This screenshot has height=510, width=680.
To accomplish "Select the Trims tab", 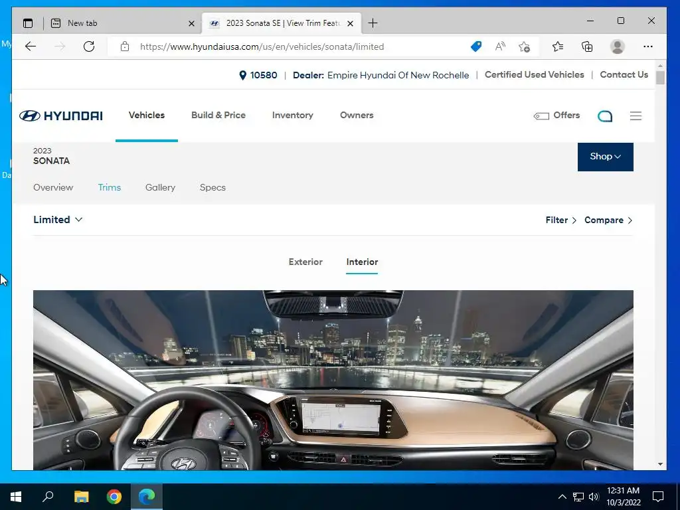I will pos(110,187).
